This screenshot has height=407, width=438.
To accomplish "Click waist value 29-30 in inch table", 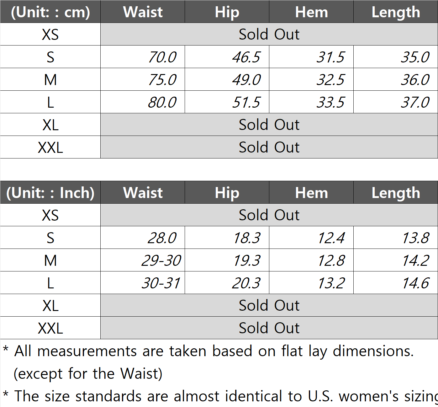I will click(x=161, y=260).
